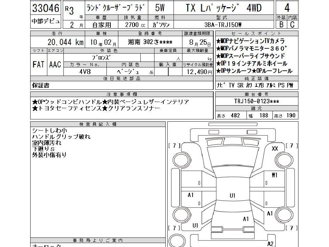Click the shift type FAT
The height and width of the screenshot is (247, 329).
[x=38, y=64]
